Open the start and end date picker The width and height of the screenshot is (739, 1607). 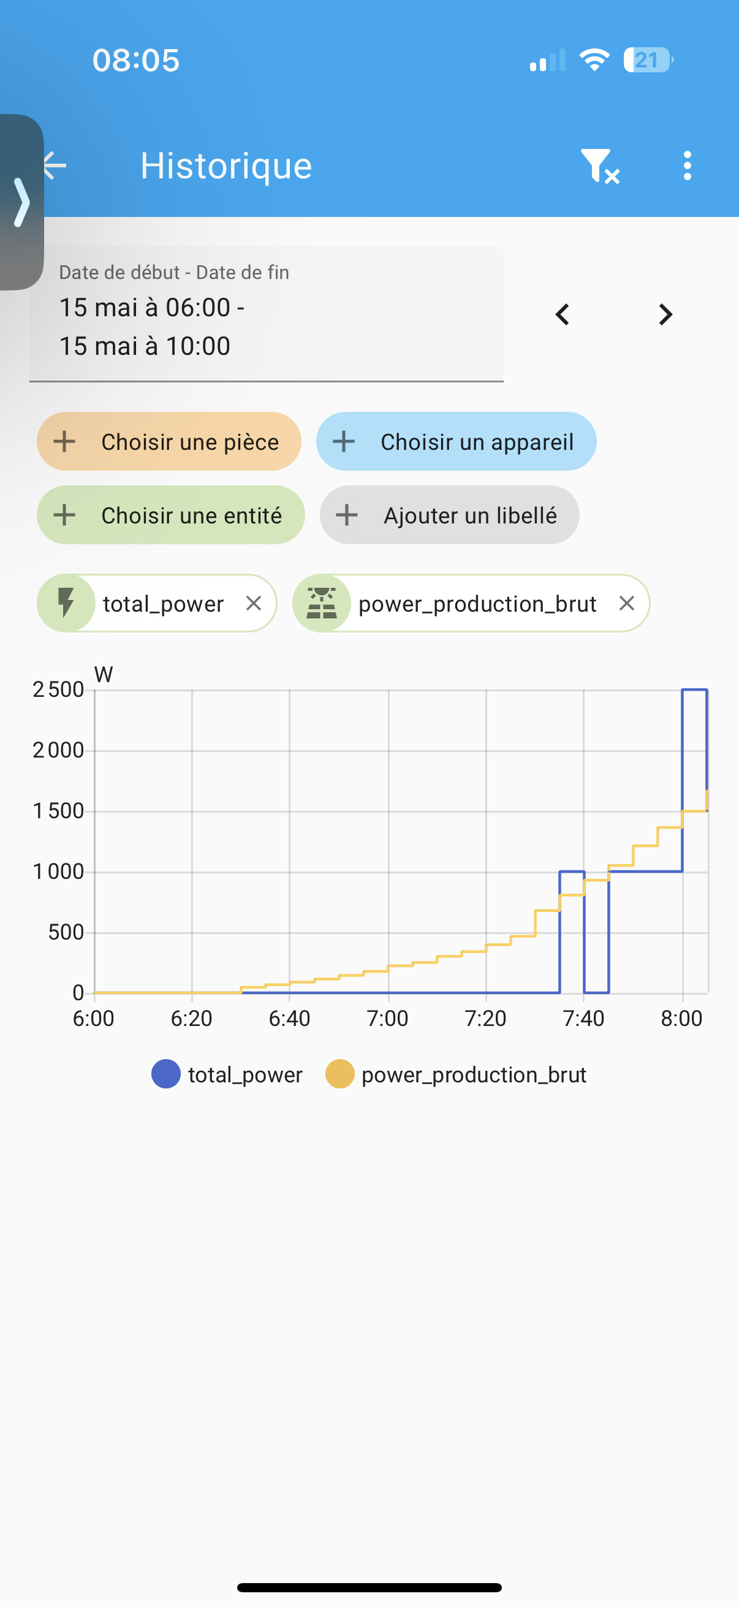point(266,314)
